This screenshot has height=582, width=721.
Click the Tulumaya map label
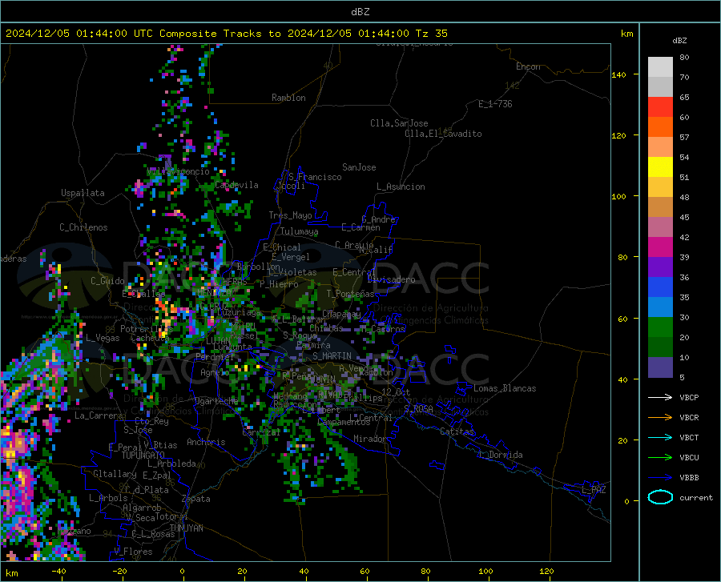pyautogui.click(x=299, y=231)
